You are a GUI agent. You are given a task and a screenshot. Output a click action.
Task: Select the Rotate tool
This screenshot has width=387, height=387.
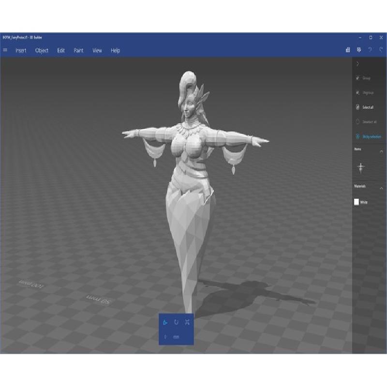click(x=176, y=322)
